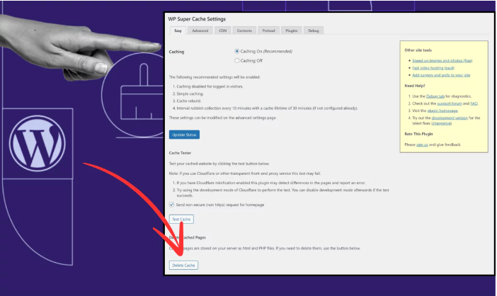Toggle the Send non-secure request checkbox
This screenshot has width=497, height=296.
pos(171,204)
